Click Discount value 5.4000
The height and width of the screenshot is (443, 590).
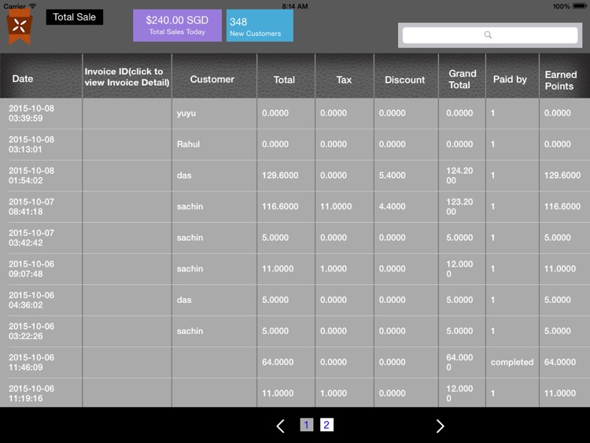click(392, 175)
